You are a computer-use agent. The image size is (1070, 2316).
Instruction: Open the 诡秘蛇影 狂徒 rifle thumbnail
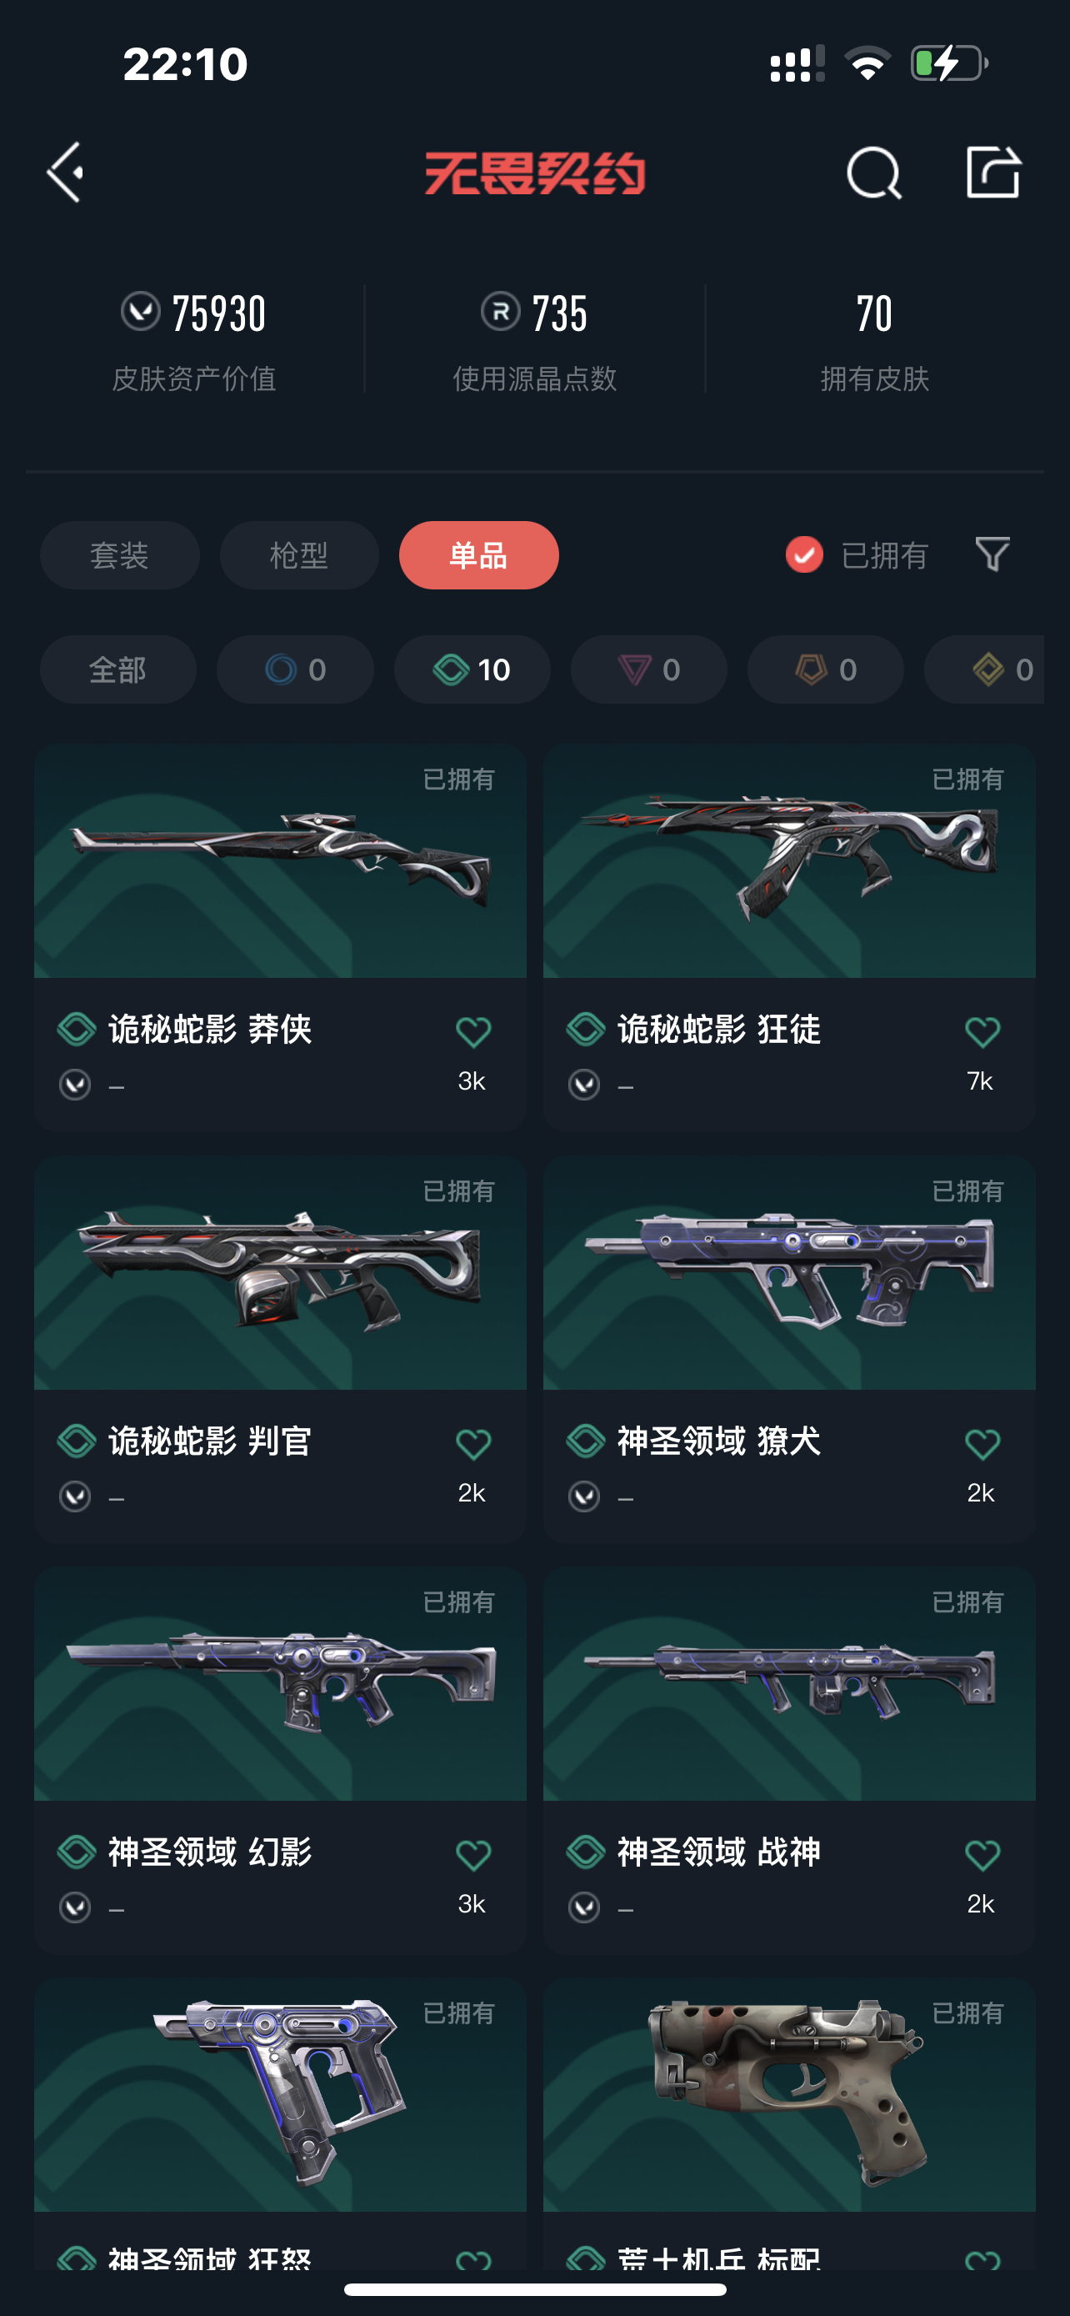click(x=789, y=860)
